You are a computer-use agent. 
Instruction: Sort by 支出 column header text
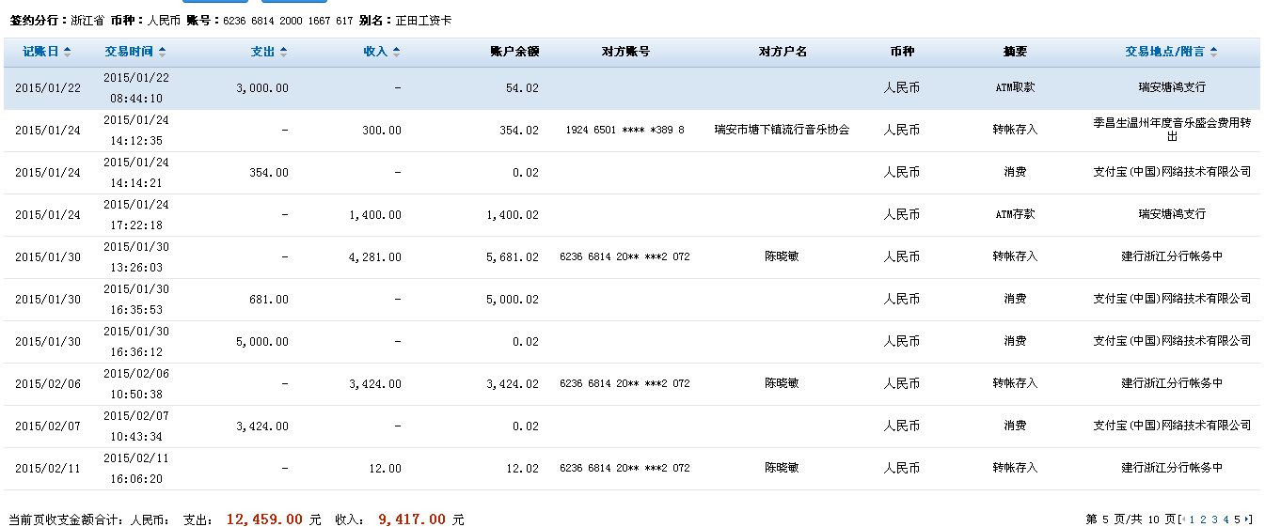click(262, 52)
